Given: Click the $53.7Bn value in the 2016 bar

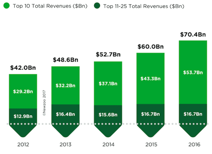Looking at the screenshot, I should coord(193,73).
